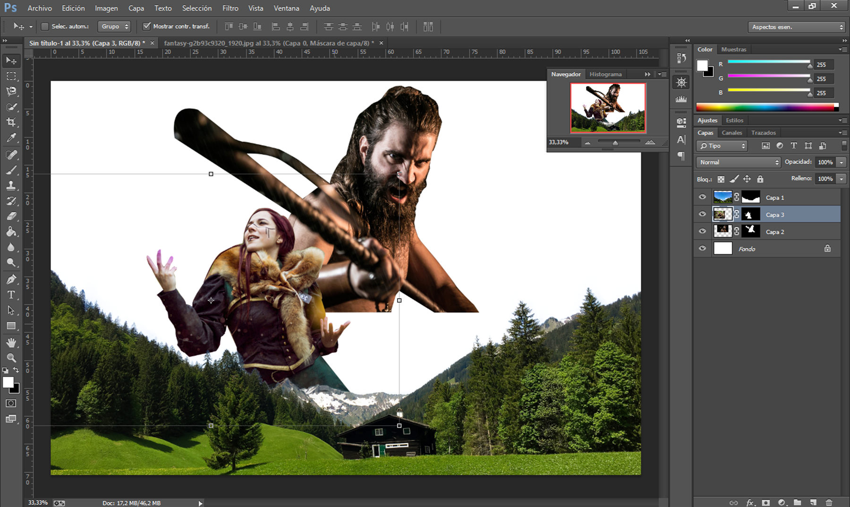850x507 pixels.
Task: Switch to the Muestras tab
Action: coord(734,49)
